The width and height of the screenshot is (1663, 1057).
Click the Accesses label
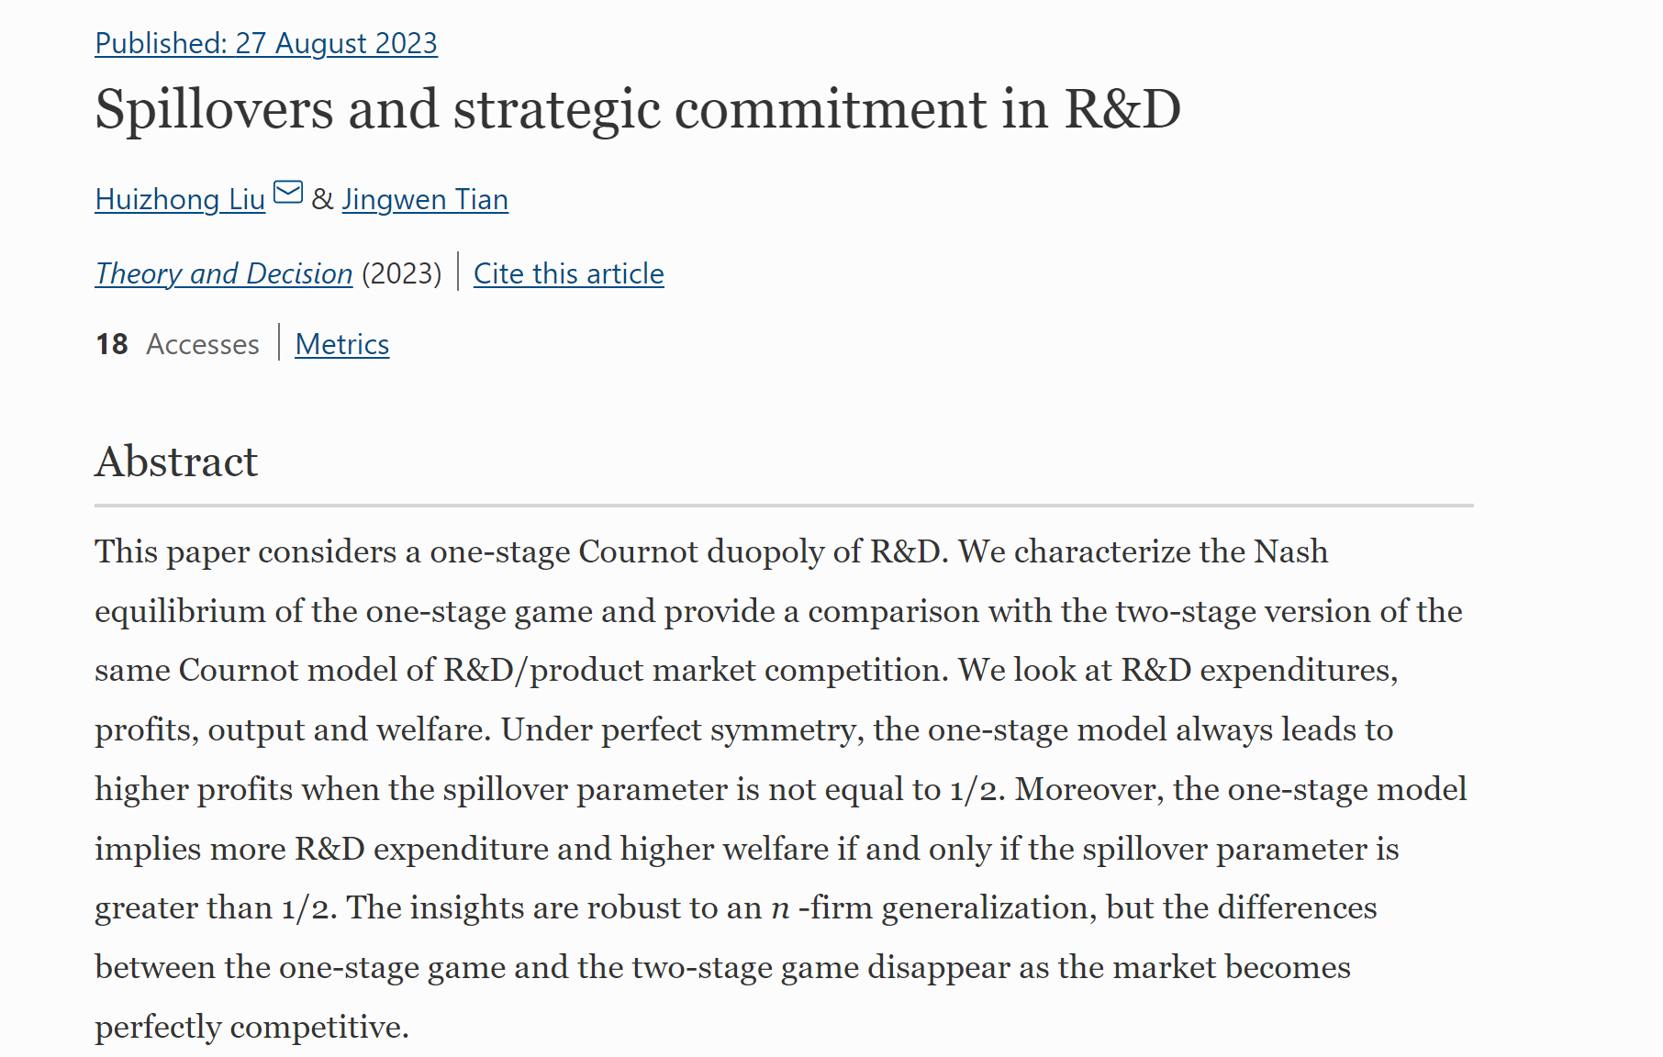point(203,344)
